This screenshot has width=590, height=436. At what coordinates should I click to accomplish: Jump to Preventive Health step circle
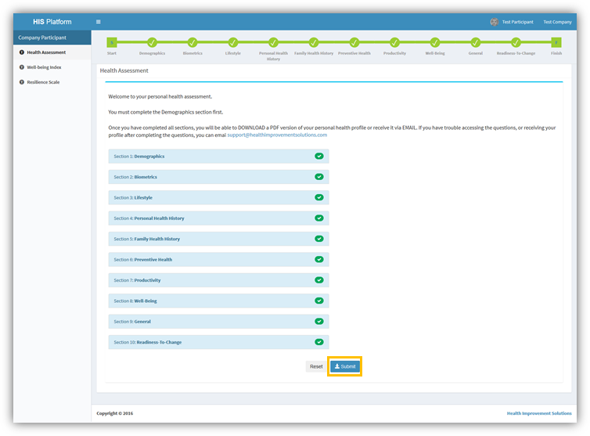[354, 42]
